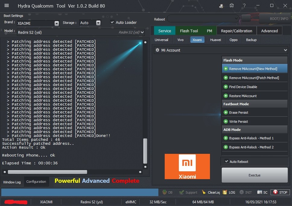Click the green plus icon for Anti-Relock Method 2
This screenshot has width=292, height=206.
pos(226,147)
